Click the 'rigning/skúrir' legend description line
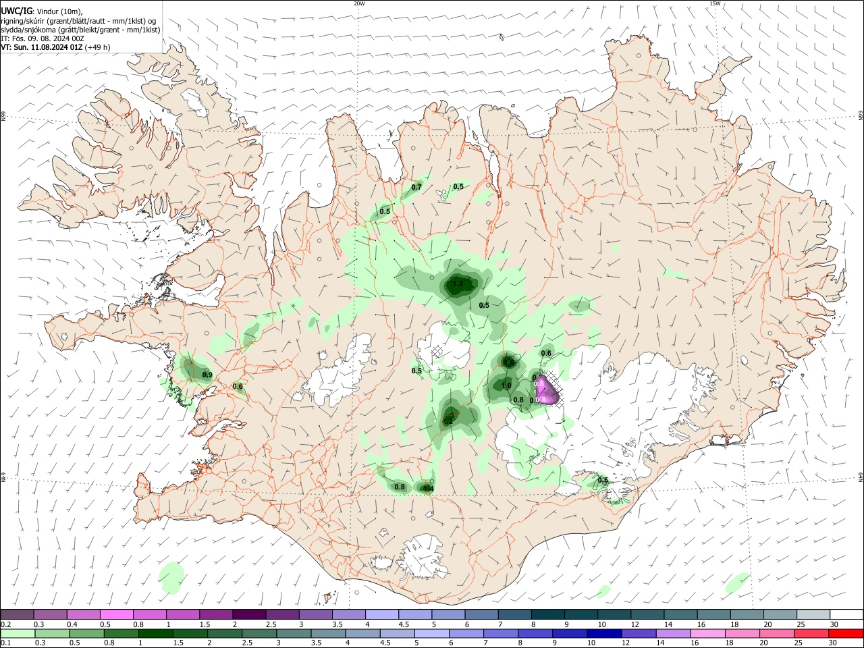The image size is (864, 648). click(x=78, y=21)
